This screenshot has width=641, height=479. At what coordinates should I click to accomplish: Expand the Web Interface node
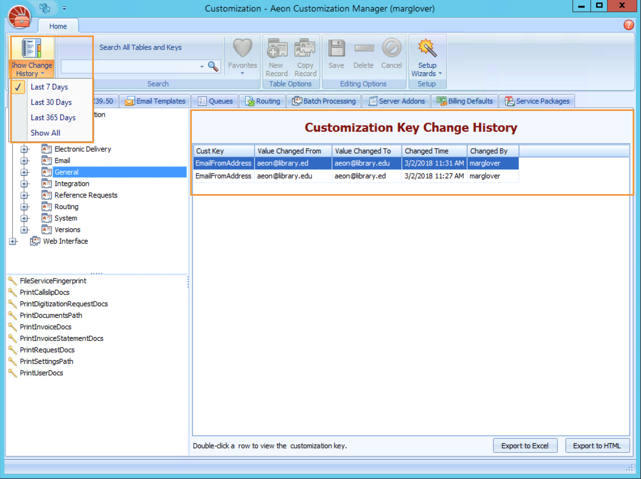(x=12, y=241)
